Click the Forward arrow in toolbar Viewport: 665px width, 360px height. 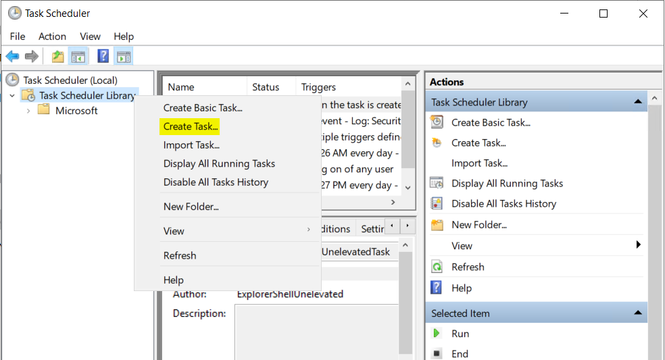[32, 56]
